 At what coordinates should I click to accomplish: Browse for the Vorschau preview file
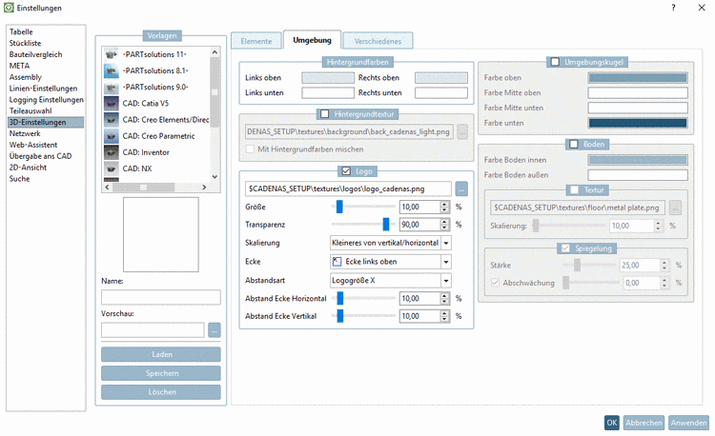214,330
